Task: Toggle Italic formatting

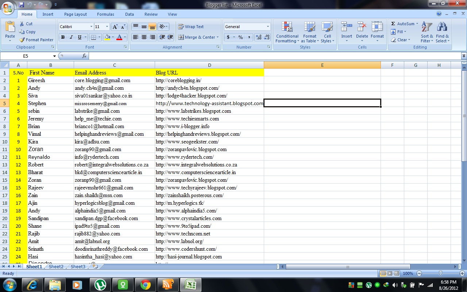Action: [x=71, y=37]
